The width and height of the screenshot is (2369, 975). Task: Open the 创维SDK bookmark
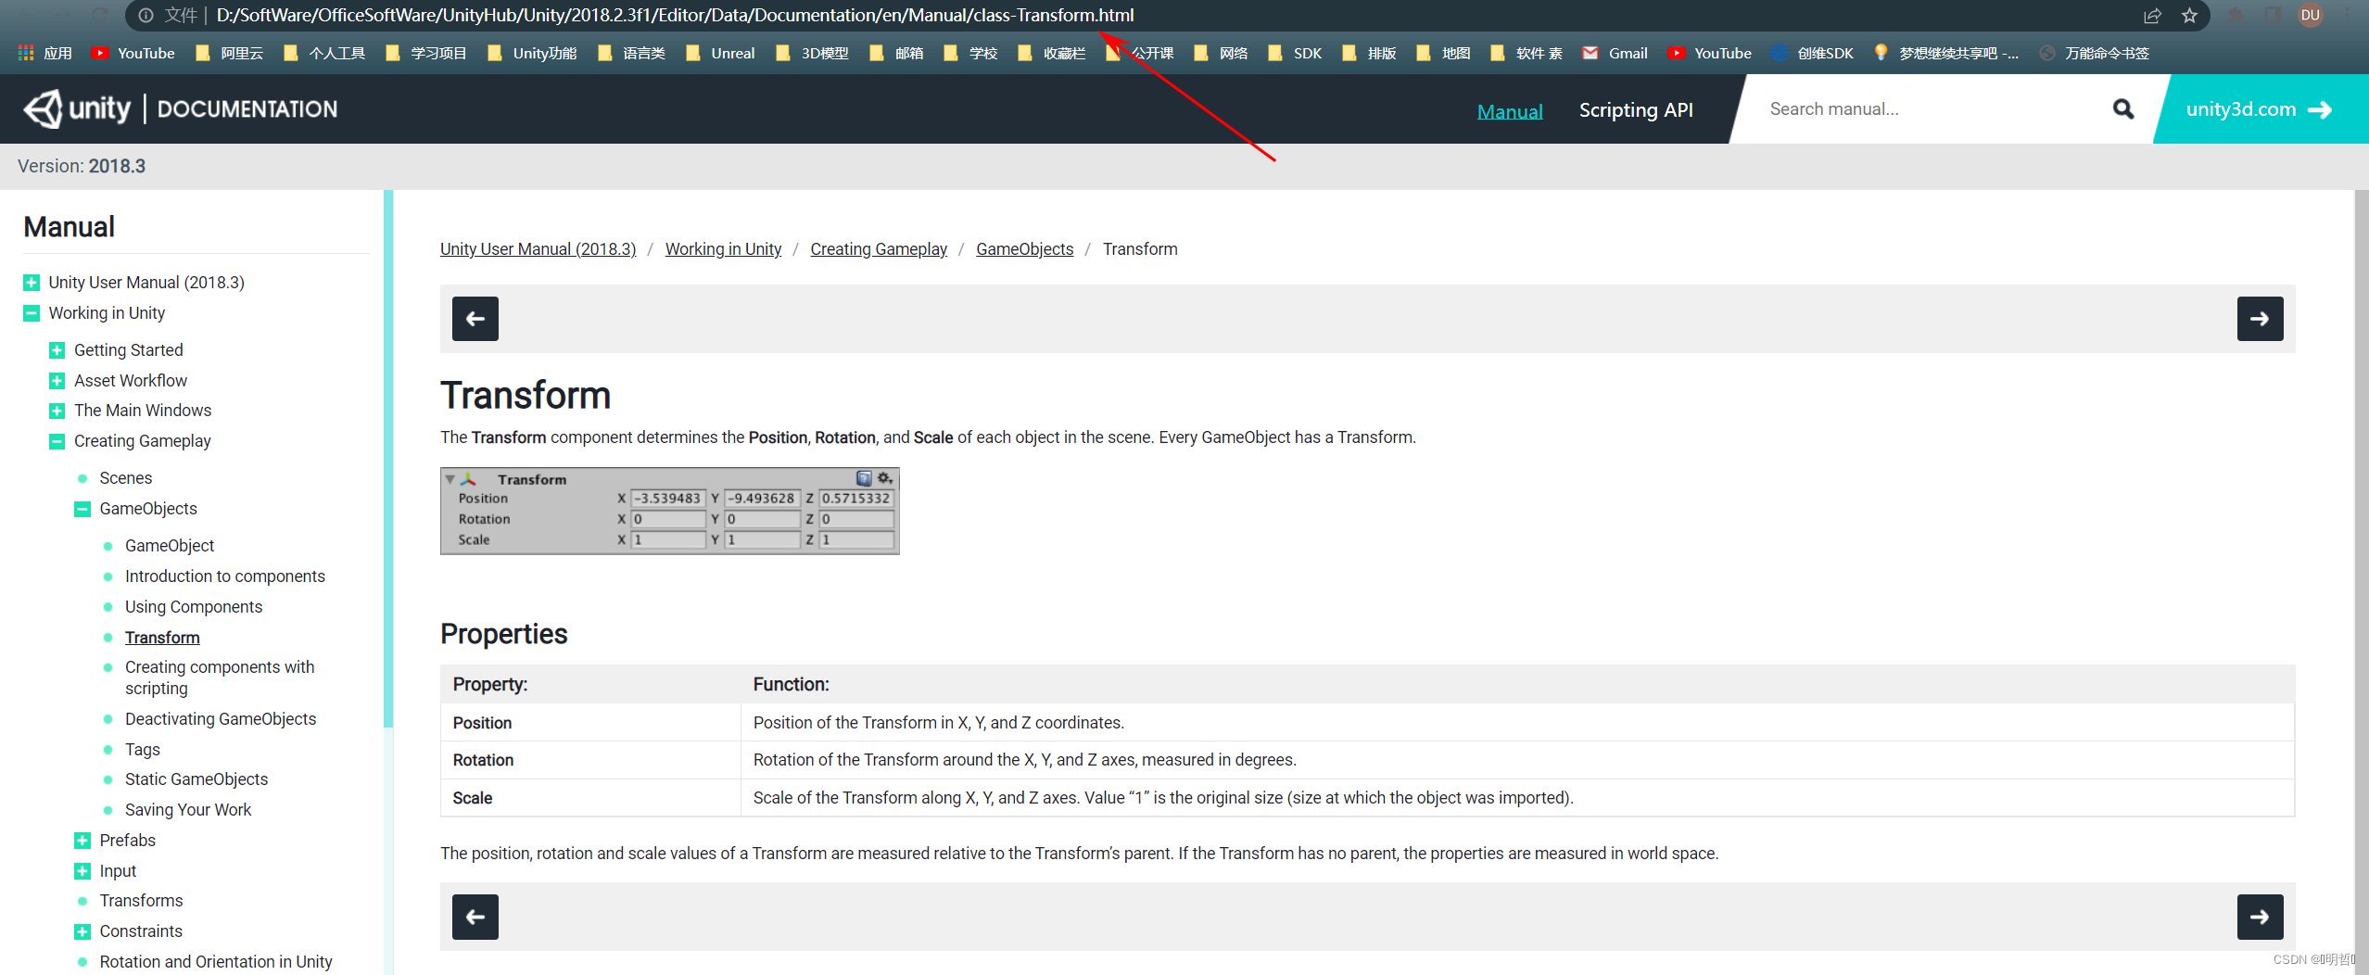[1812, 53]
